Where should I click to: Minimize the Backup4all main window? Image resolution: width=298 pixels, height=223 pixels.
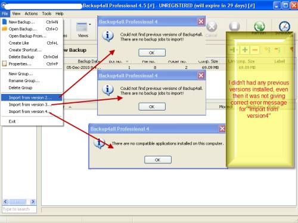point(277,5)
